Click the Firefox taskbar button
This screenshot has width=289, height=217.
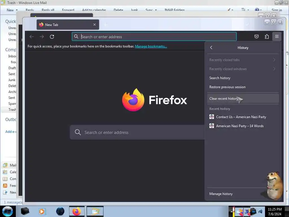pos(77,211)
